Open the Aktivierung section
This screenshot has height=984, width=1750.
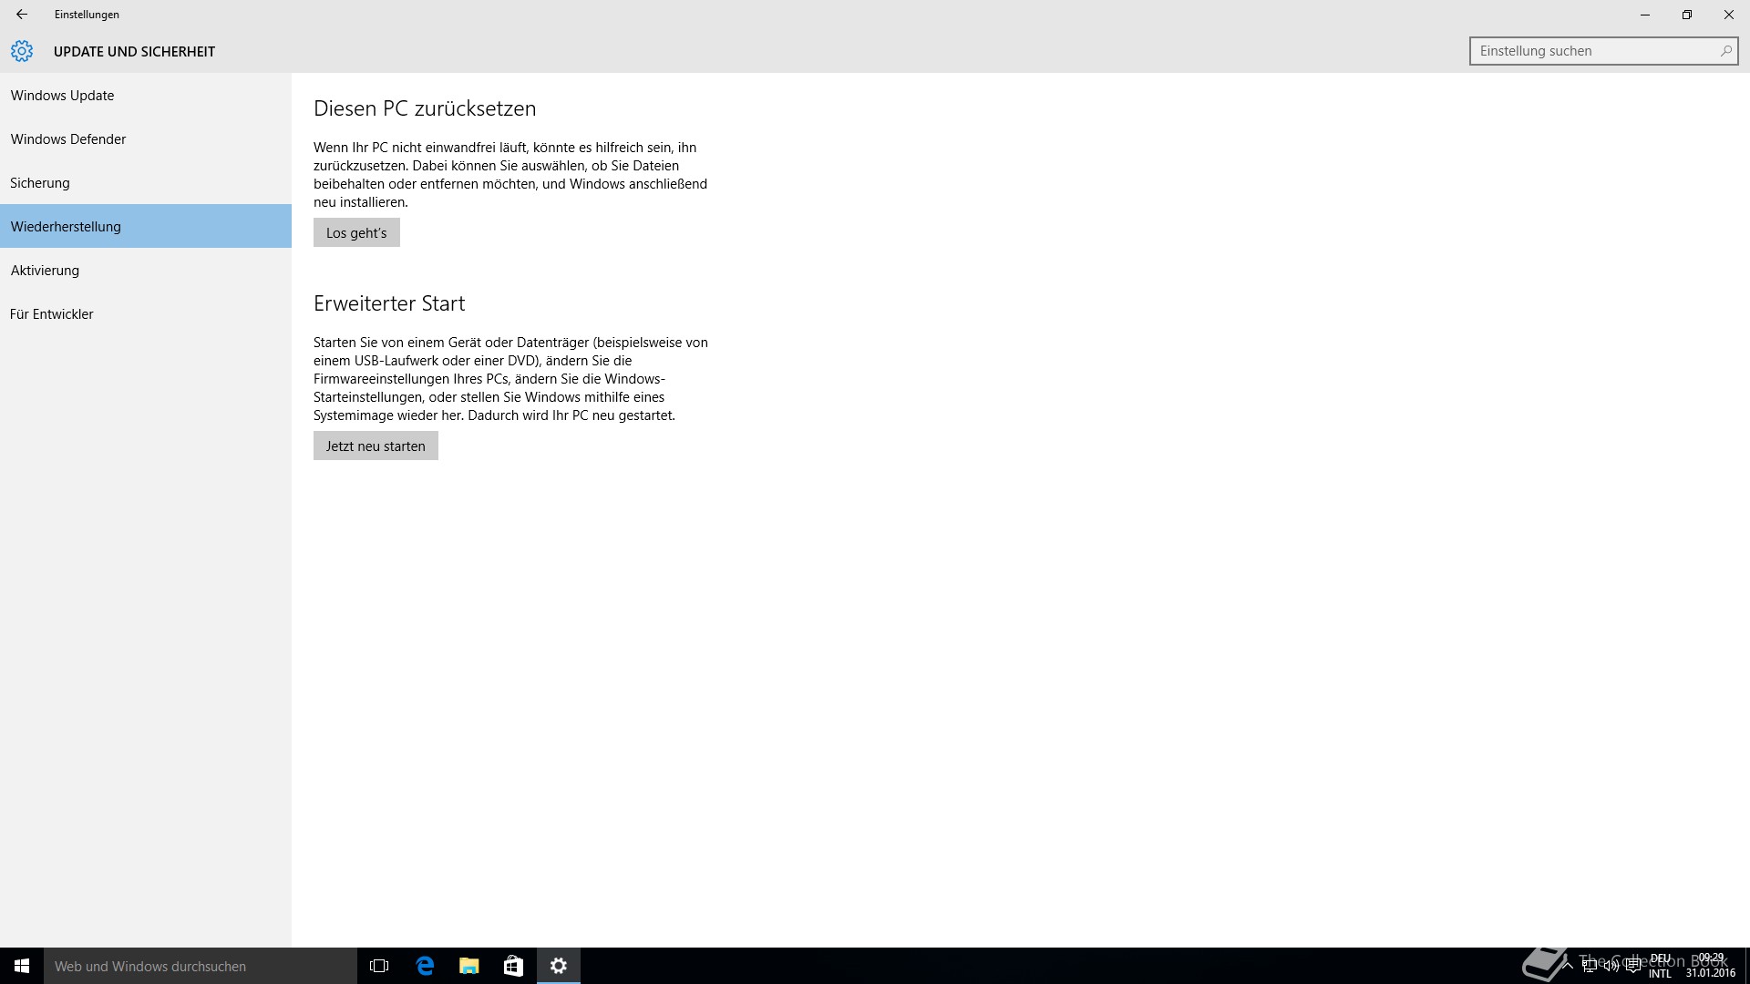tap(146, 271)
